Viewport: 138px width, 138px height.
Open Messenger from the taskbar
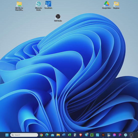click(114, 135)
